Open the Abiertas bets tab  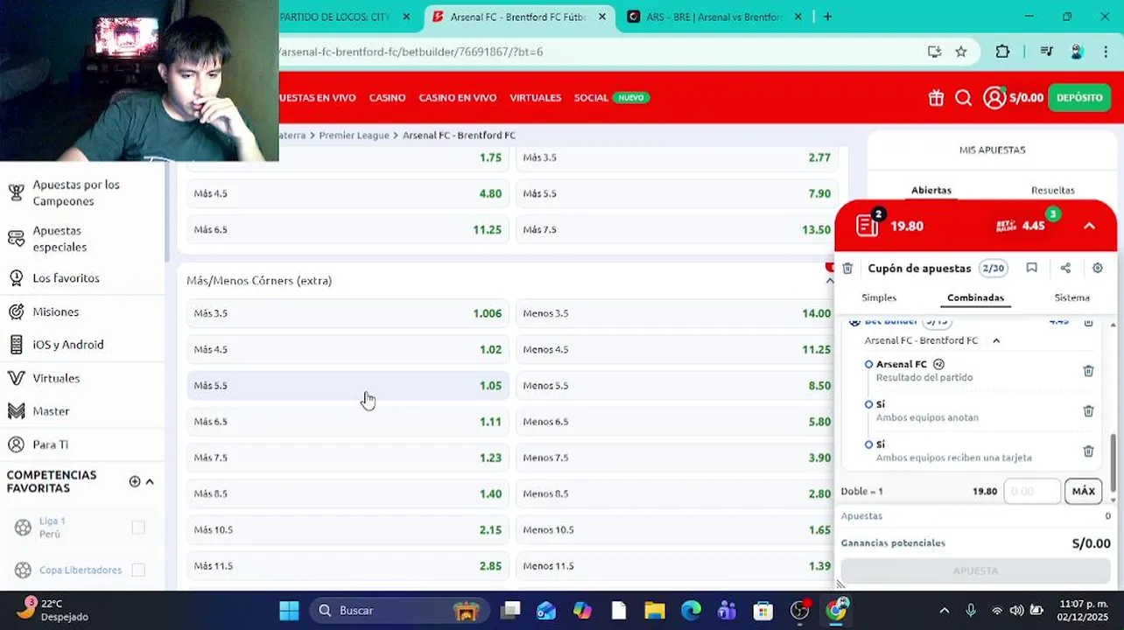931,190
